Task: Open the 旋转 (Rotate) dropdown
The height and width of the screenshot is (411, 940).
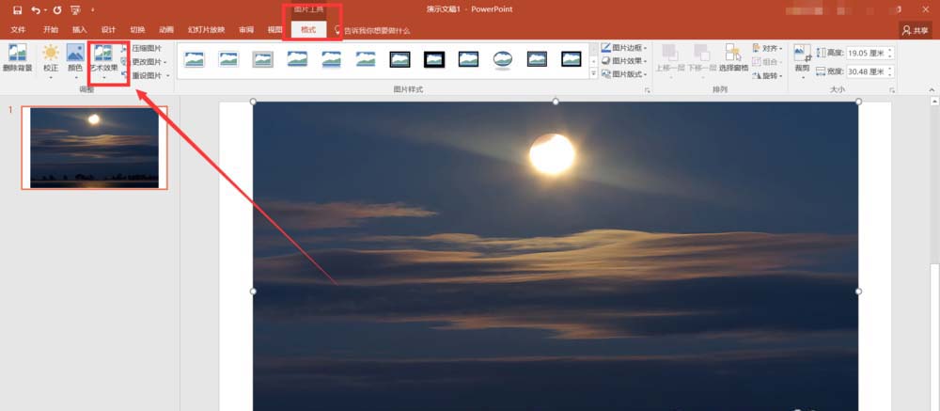Action: click(766, 74)
